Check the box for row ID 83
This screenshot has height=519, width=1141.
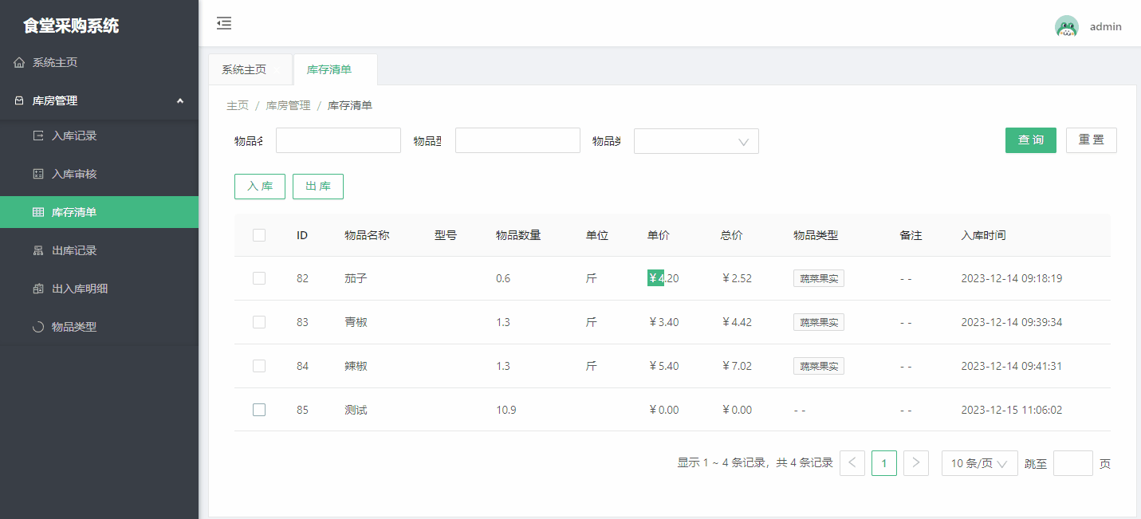[x=259, y=322]
